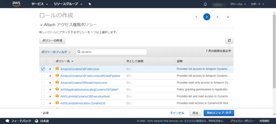
Task: Open the サービス menu
Action: click(40, 4)
